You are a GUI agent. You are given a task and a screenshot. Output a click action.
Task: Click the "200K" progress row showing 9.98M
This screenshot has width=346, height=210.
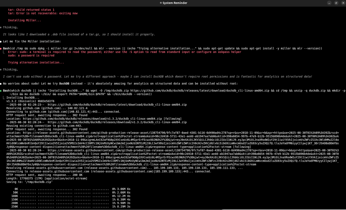click(70, 202)
